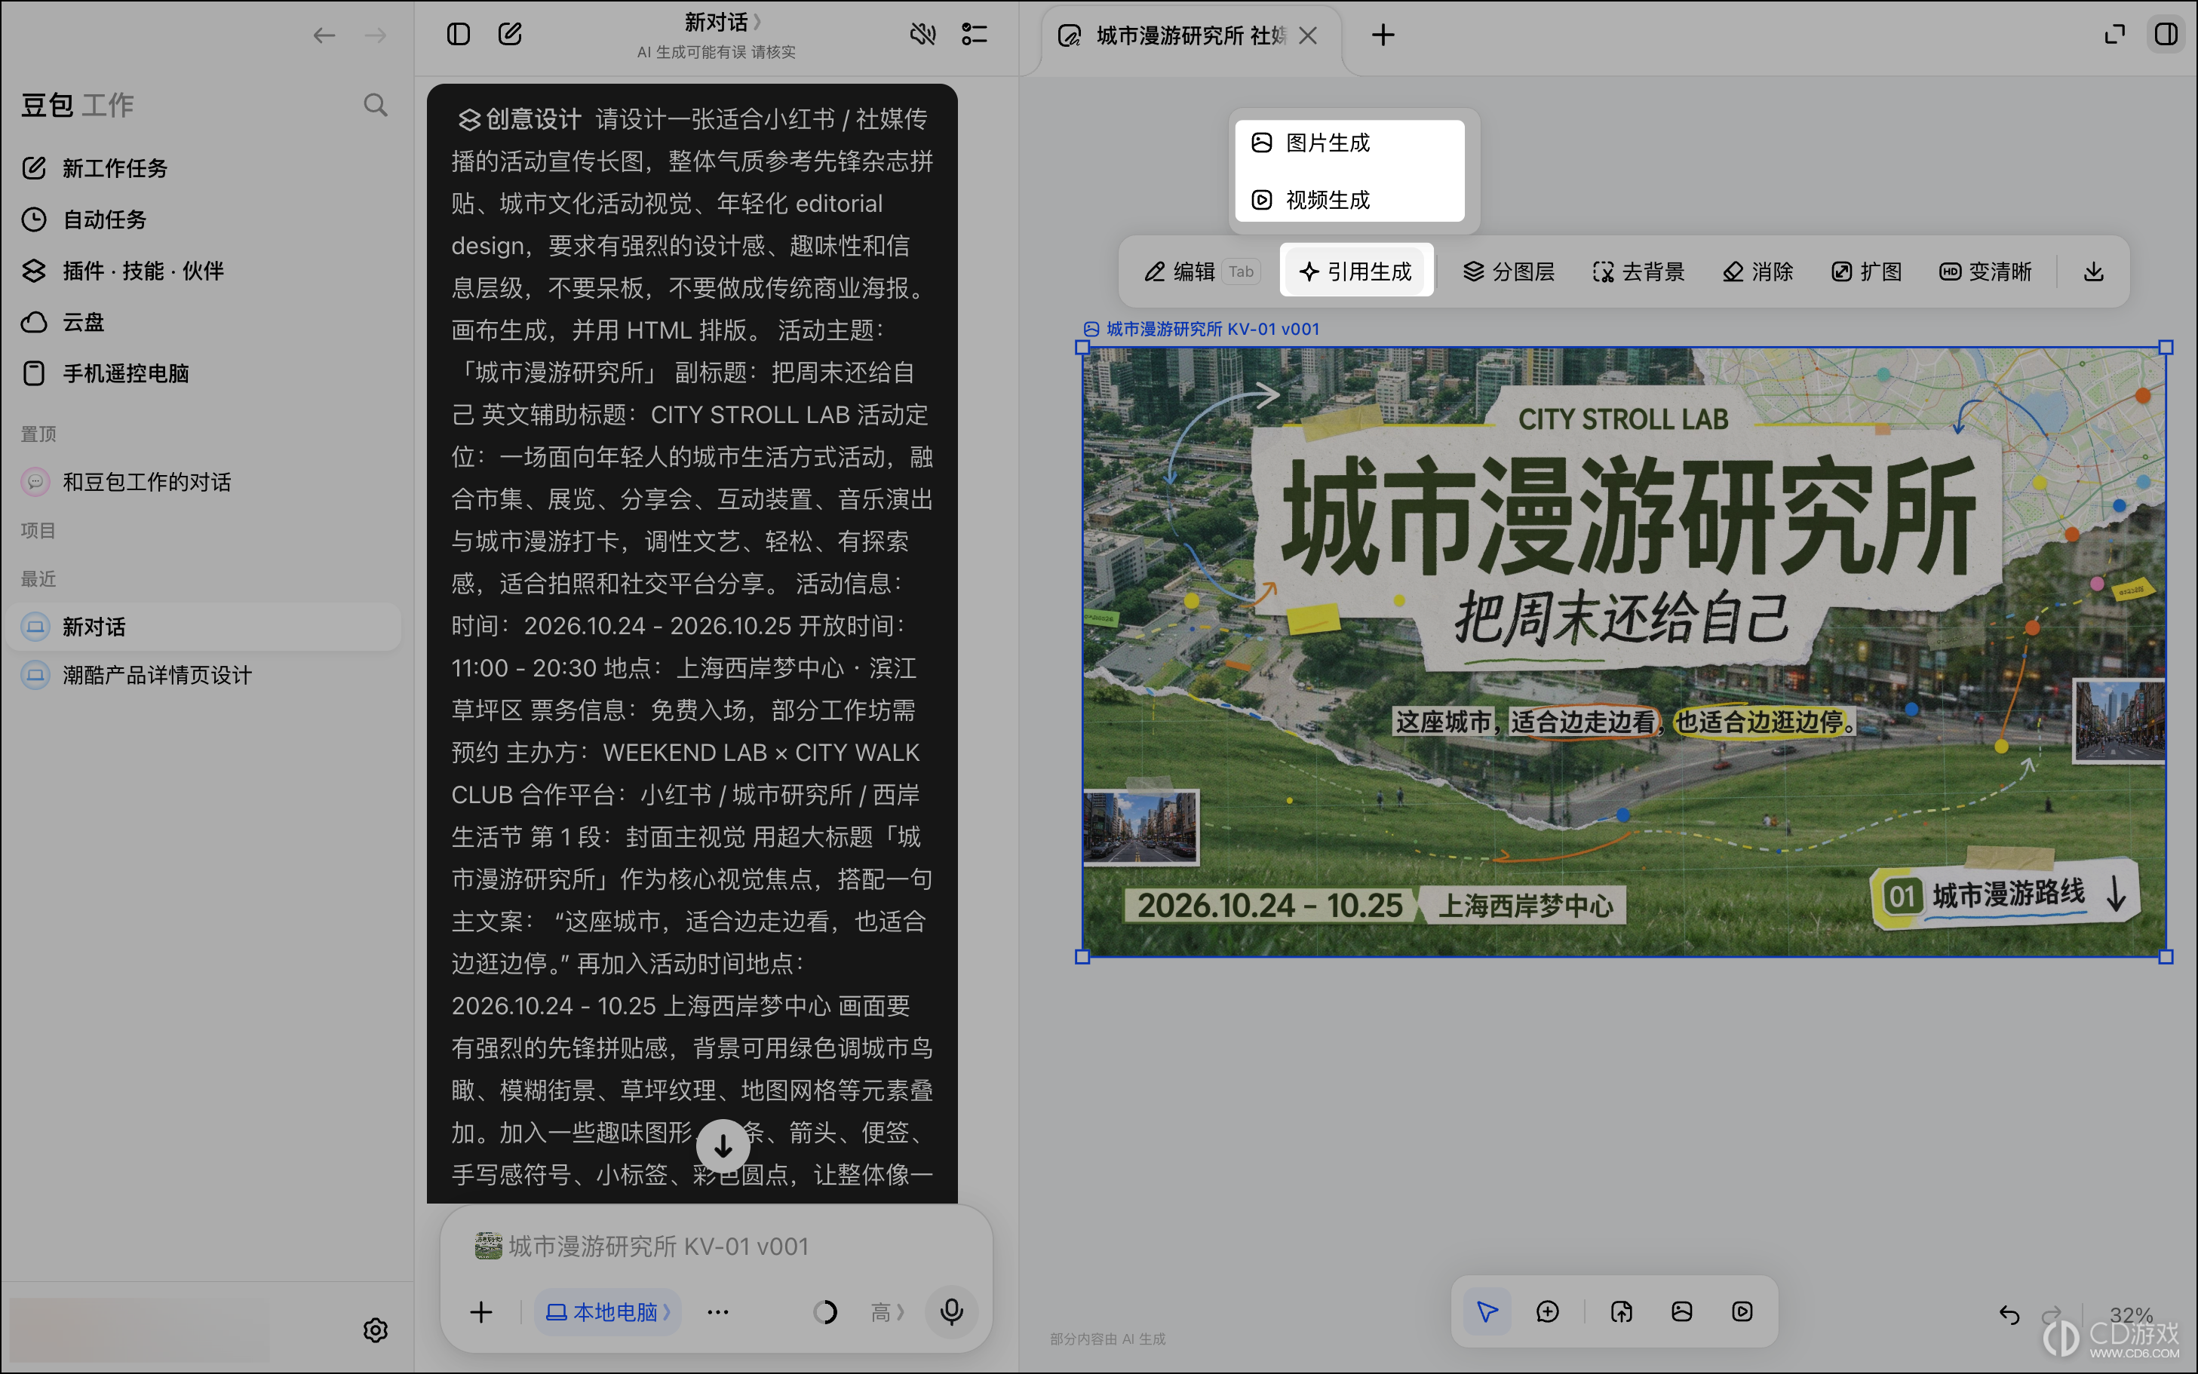Click the plus attachment button in input

pos(480,1312)
